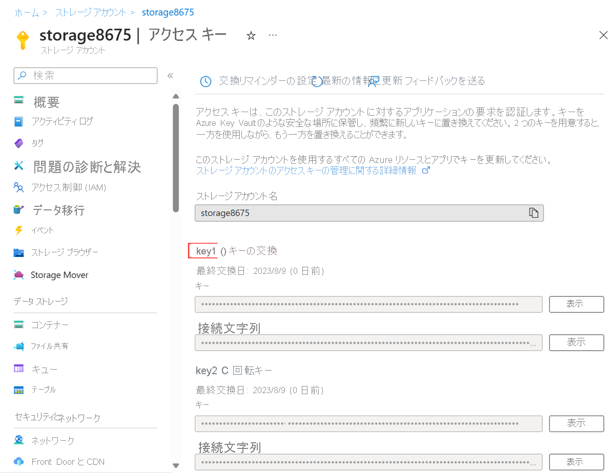Screen dimensions: 615x473
Task: Click the refresh circular arrow icon
Action: [317, 81]
